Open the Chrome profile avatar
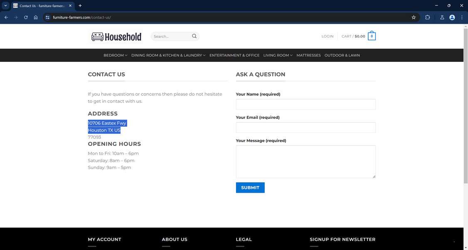This screenshot has height=250, width=468. pos(452,17)
